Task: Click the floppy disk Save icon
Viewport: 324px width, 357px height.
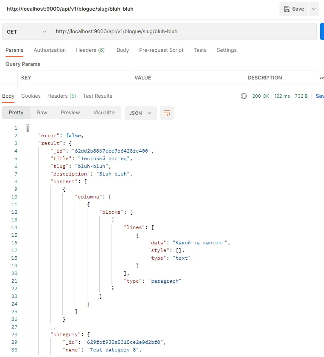Action: point(287,9)
